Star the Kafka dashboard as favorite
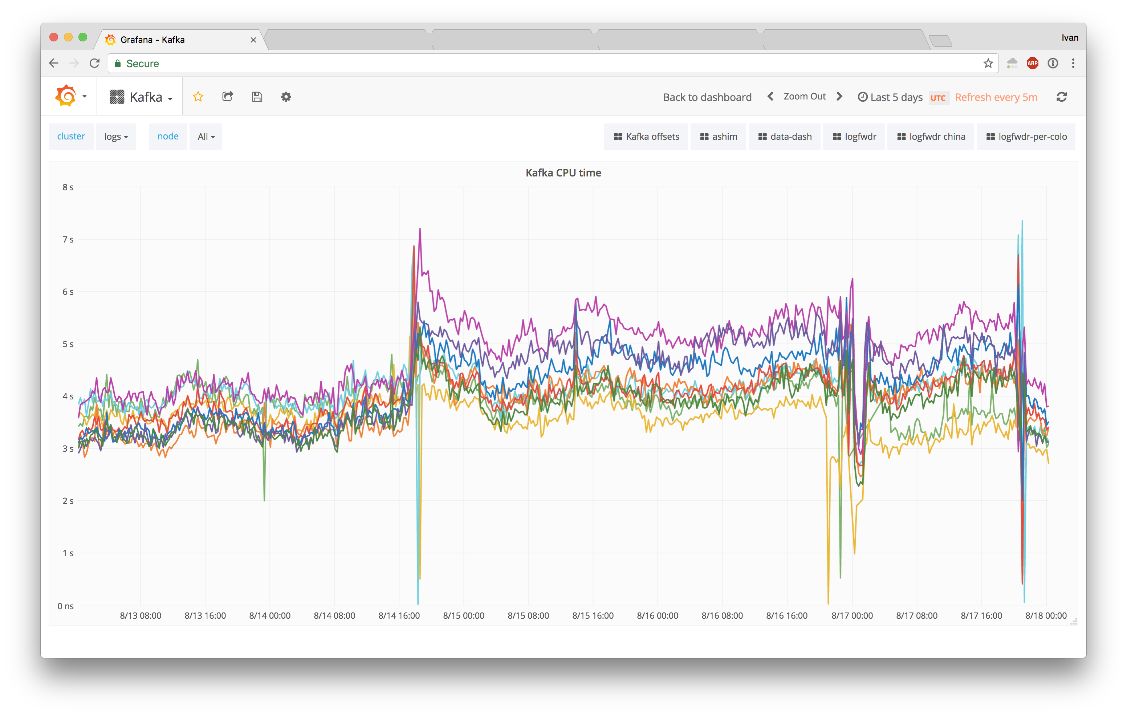This screenshot has height=716, width=1127. tap(198, 97)
